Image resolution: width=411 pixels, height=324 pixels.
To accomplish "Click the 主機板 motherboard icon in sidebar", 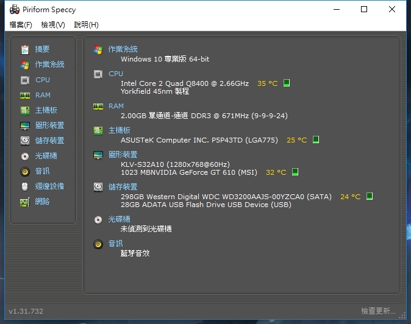I will [x=25, y=110].
